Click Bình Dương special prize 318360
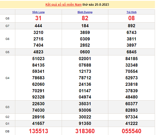Screen dimensions: 156x135 [x=85, y=131]
